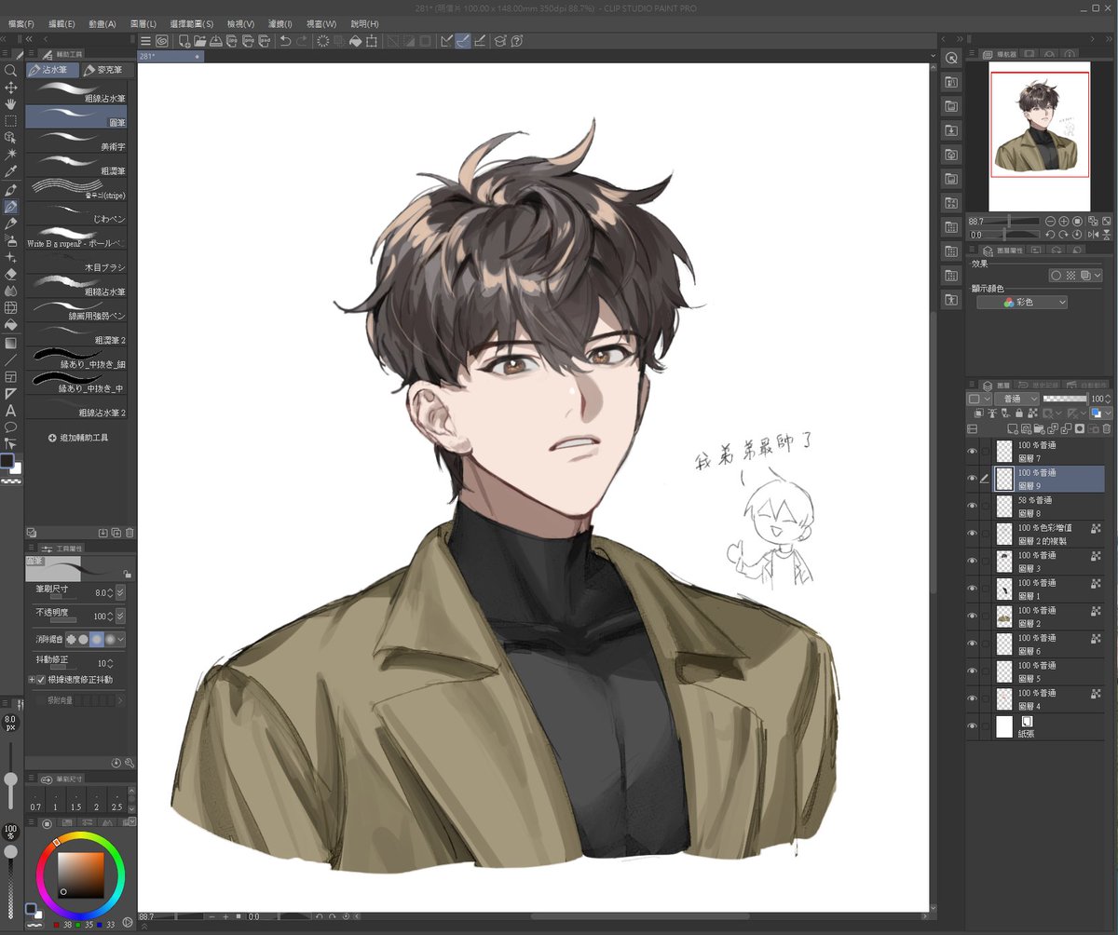
Task: Toggle the 根據速度修正抖動 checkbox
Action: click(41, 680)
